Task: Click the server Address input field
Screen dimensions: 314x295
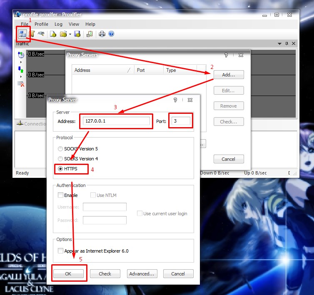Action: click(x=116, y=121)
